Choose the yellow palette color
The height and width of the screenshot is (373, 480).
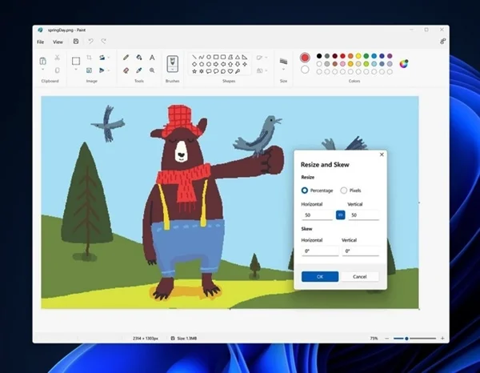(x=358, y=56)
